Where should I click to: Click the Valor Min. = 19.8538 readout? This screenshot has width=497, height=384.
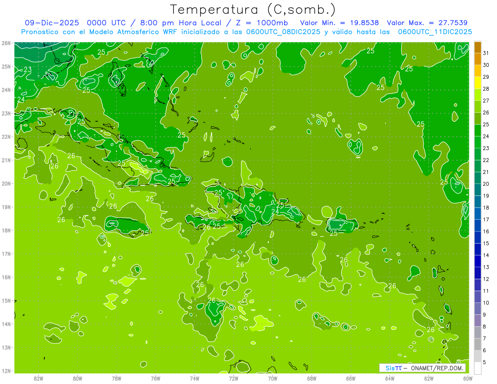click(x=339, y=23)
